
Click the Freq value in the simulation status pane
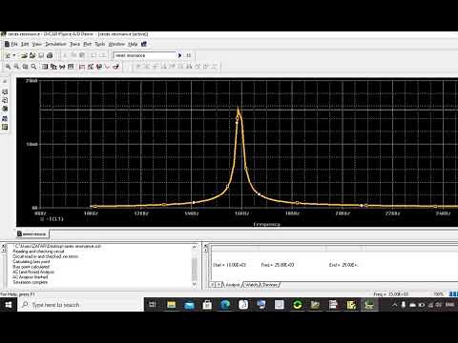click(x=278, y=265)
